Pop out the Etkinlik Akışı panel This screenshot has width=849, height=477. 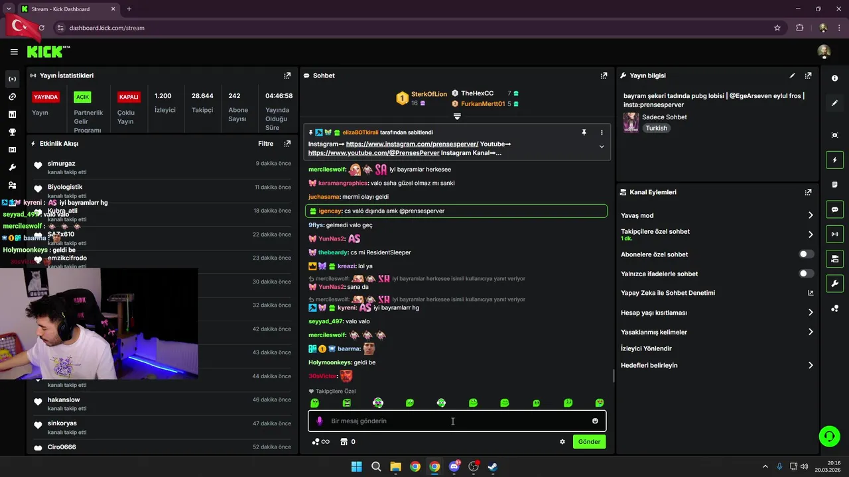pyautogui.click(x=287, y=143)
